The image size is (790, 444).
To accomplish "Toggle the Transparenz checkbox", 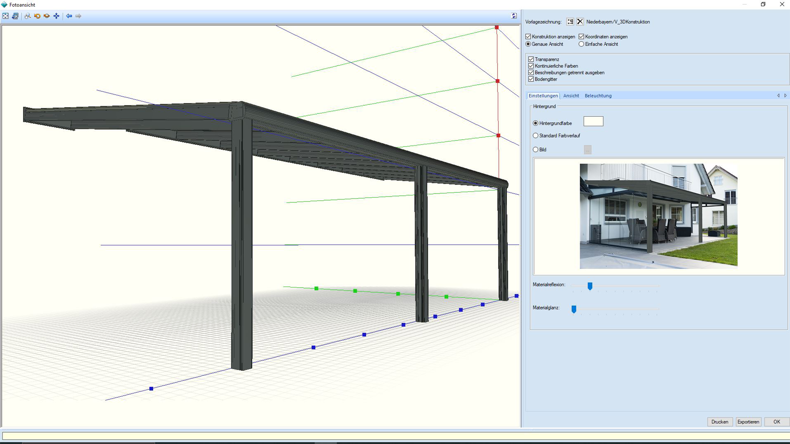I will pos(531,59).
